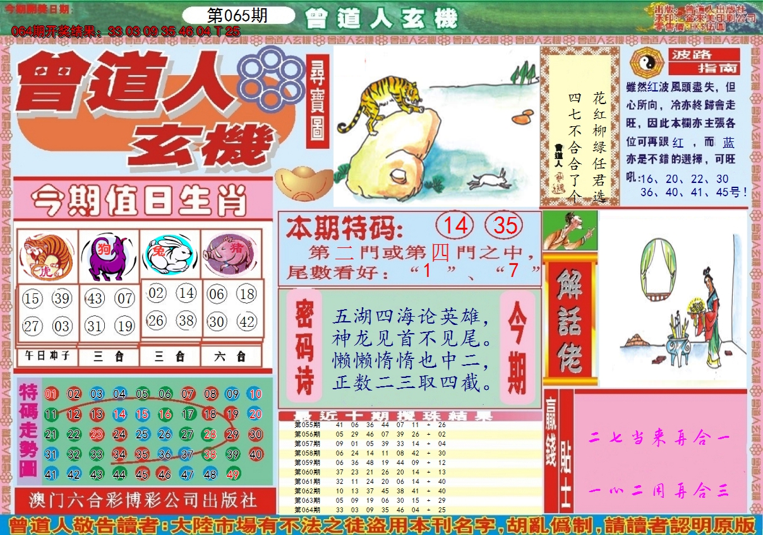The width and height of the screenshot is (763, 535).
Task: Click number 42 under the pig zodiac
Action: [247, 322]
